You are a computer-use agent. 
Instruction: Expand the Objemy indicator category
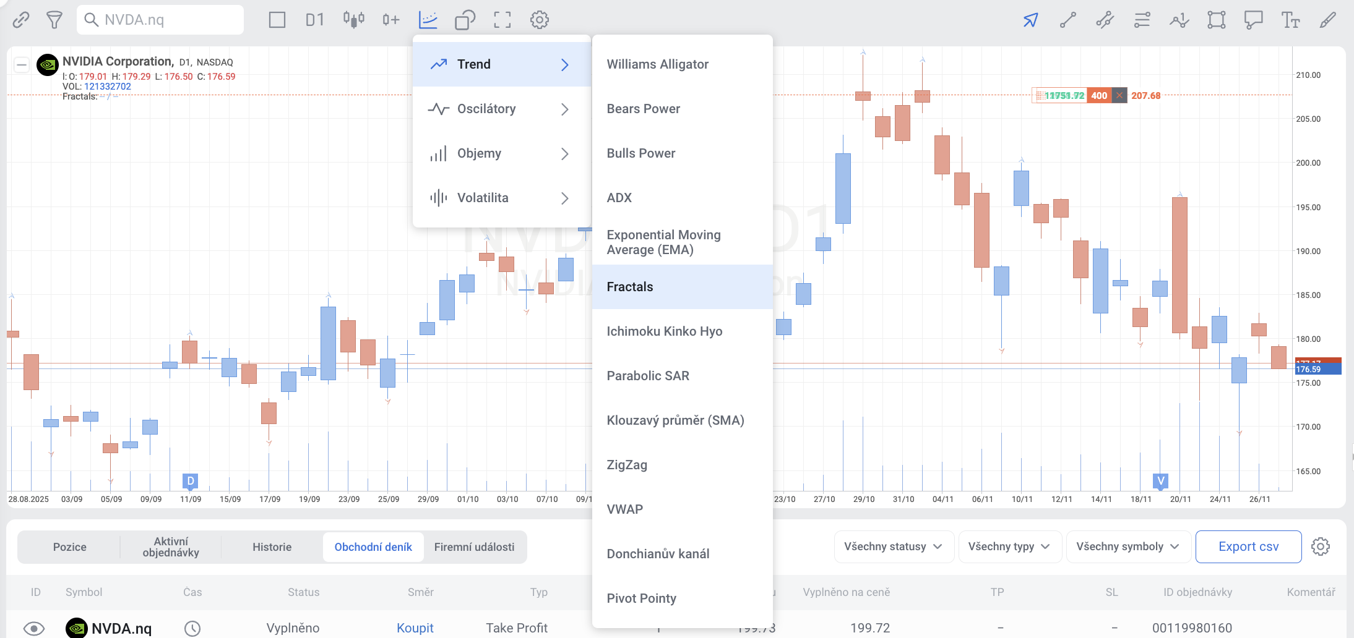pos(502,153)
